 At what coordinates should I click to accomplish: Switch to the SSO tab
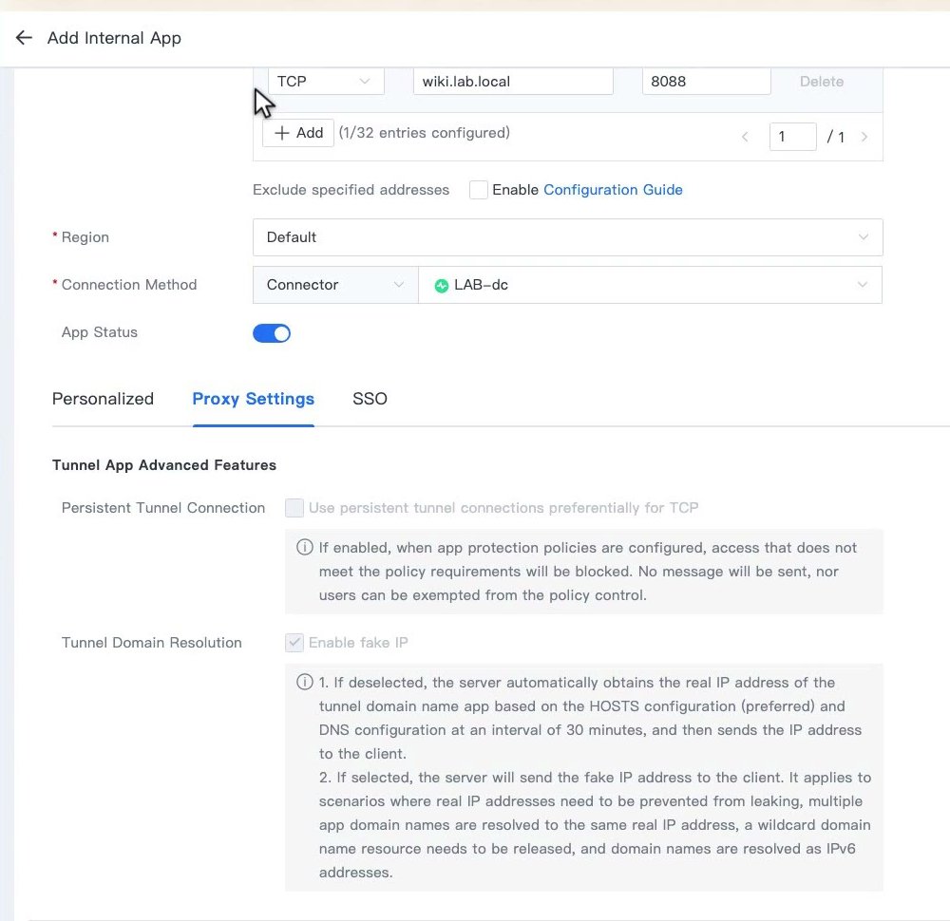[x=370, y=399]
